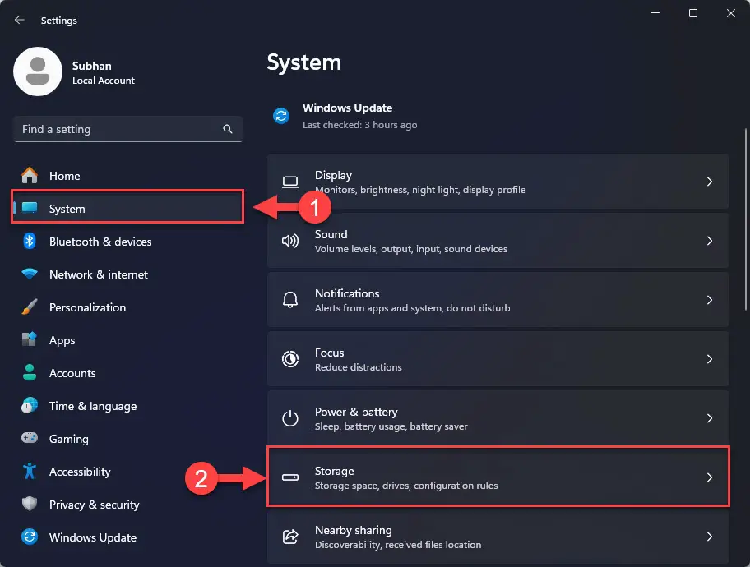Click the Sound speaker icon
Viewport: 750px width, 567px height.
(x=289, y=241)
